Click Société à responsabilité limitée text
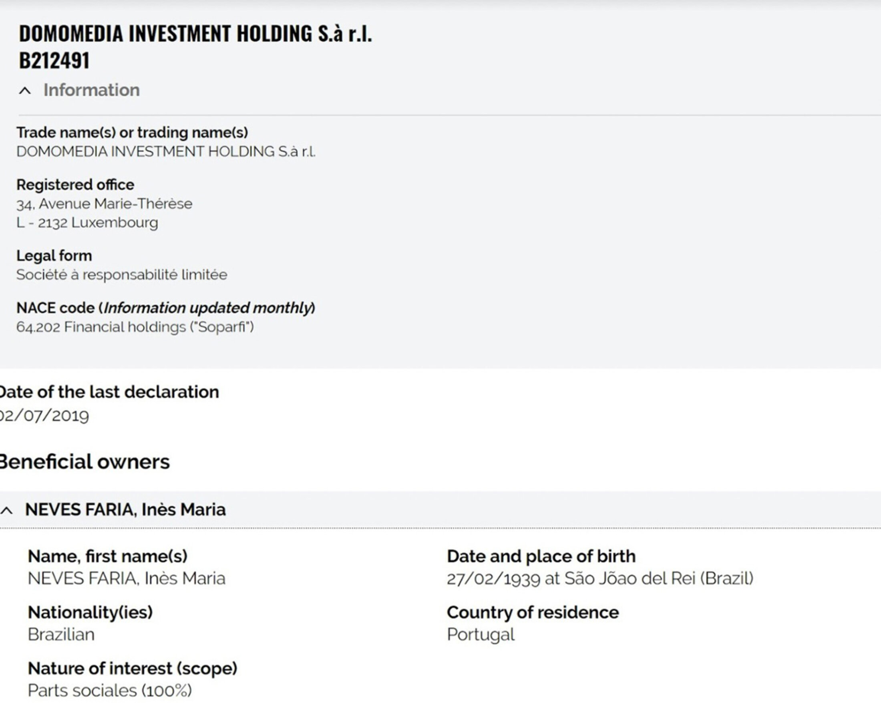The width and height of the screenshot is (881, 703). tap(121, 275)
